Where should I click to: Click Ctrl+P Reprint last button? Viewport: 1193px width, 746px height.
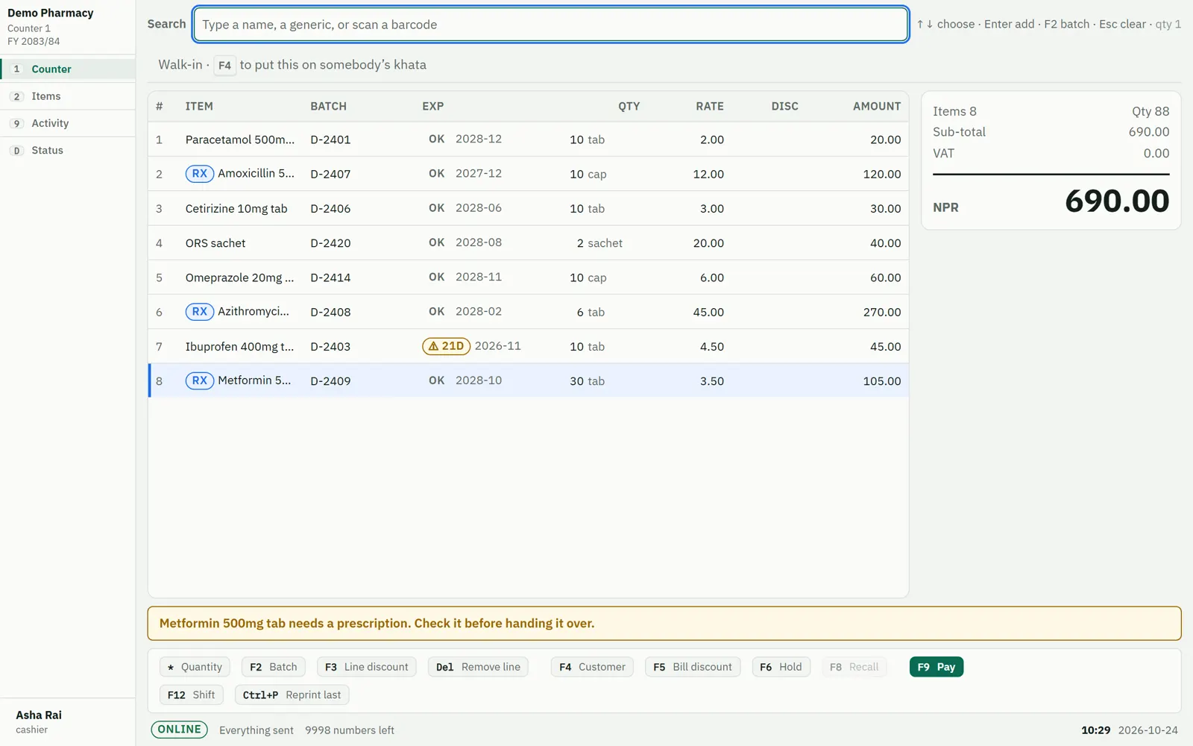click(x=292, y=695)
